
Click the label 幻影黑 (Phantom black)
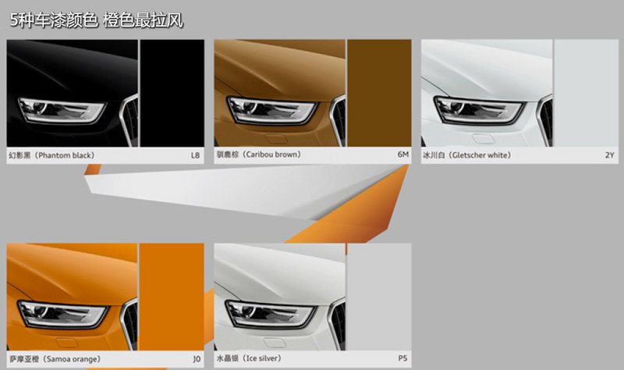[51, 155]
